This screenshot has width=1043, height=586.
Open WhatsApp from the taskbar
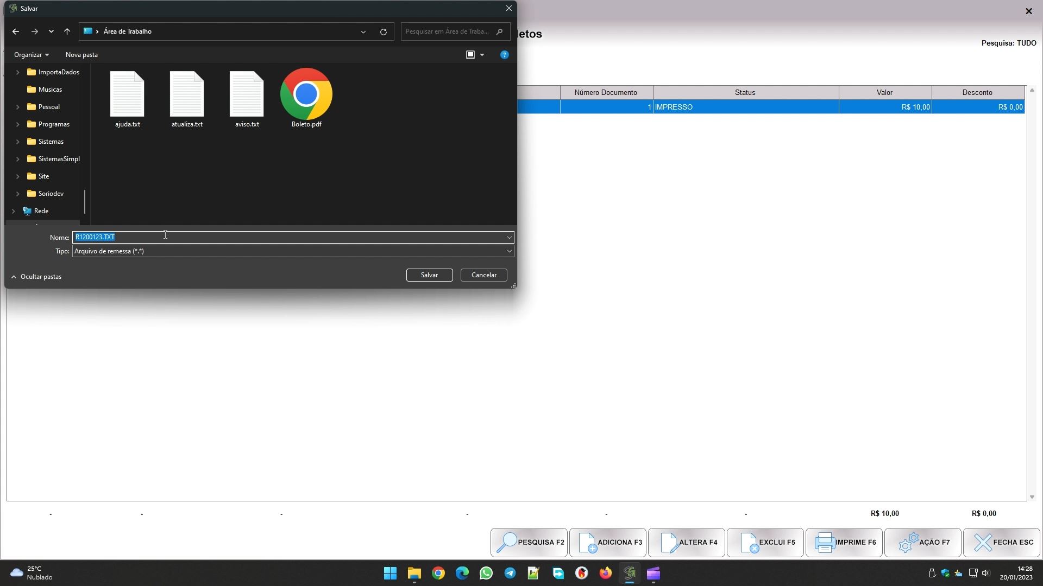click(x=486, y=574)
